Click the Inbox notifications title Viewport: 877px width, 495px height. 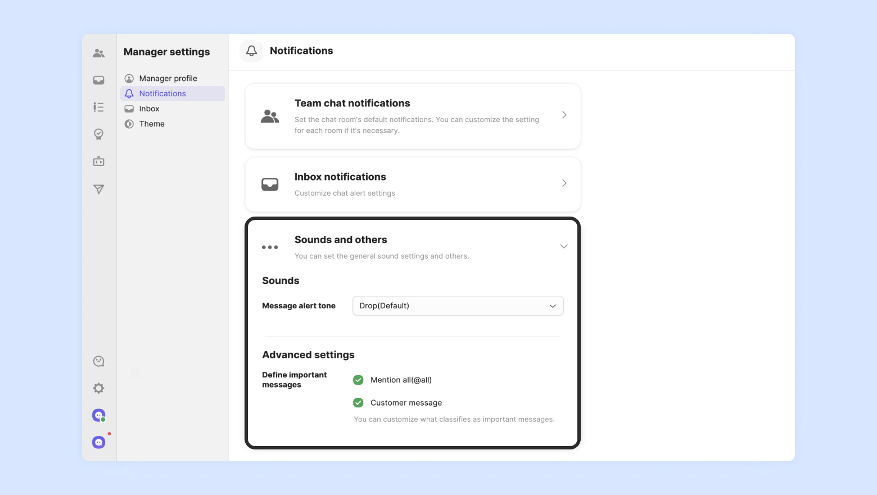click(x=340, y=177)
